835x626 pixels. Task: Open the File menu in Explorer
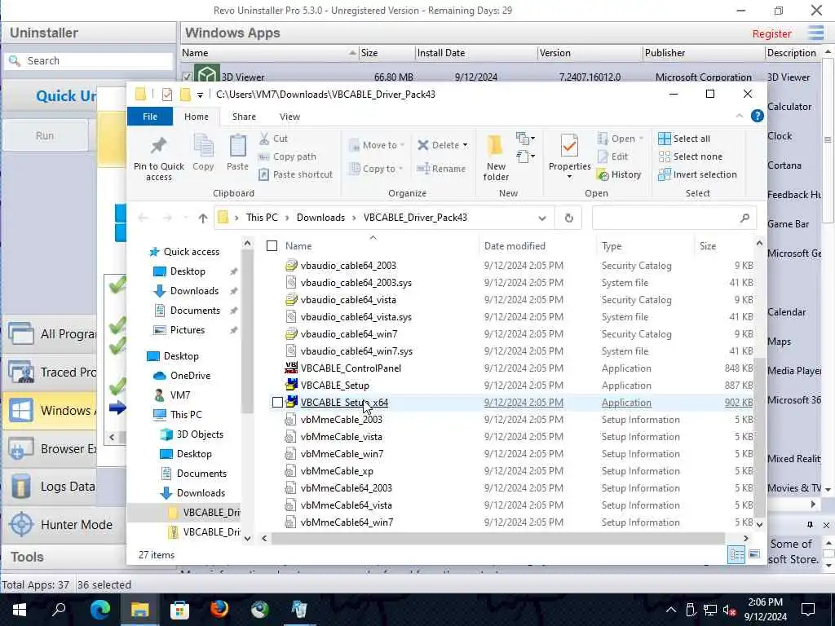point(150,117)
